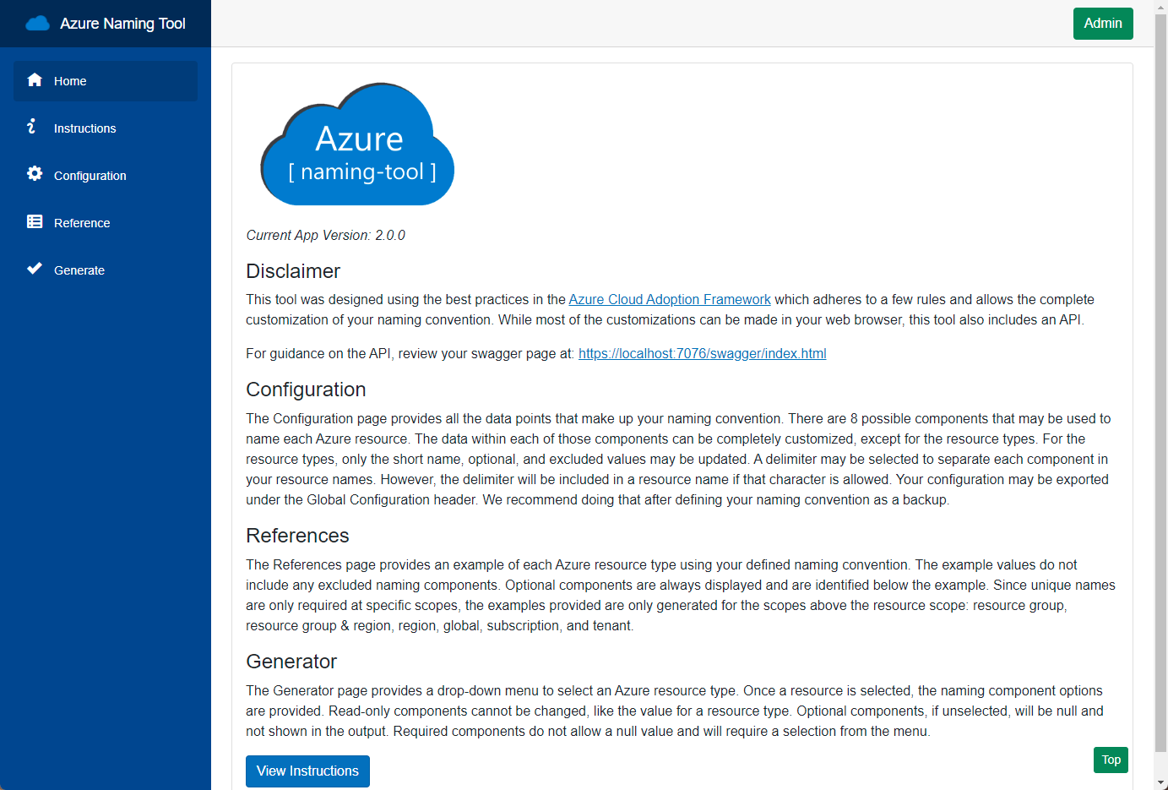Go to Home in the sidebar
This screenshot has height=790, width=1168.
click(70, 81)
